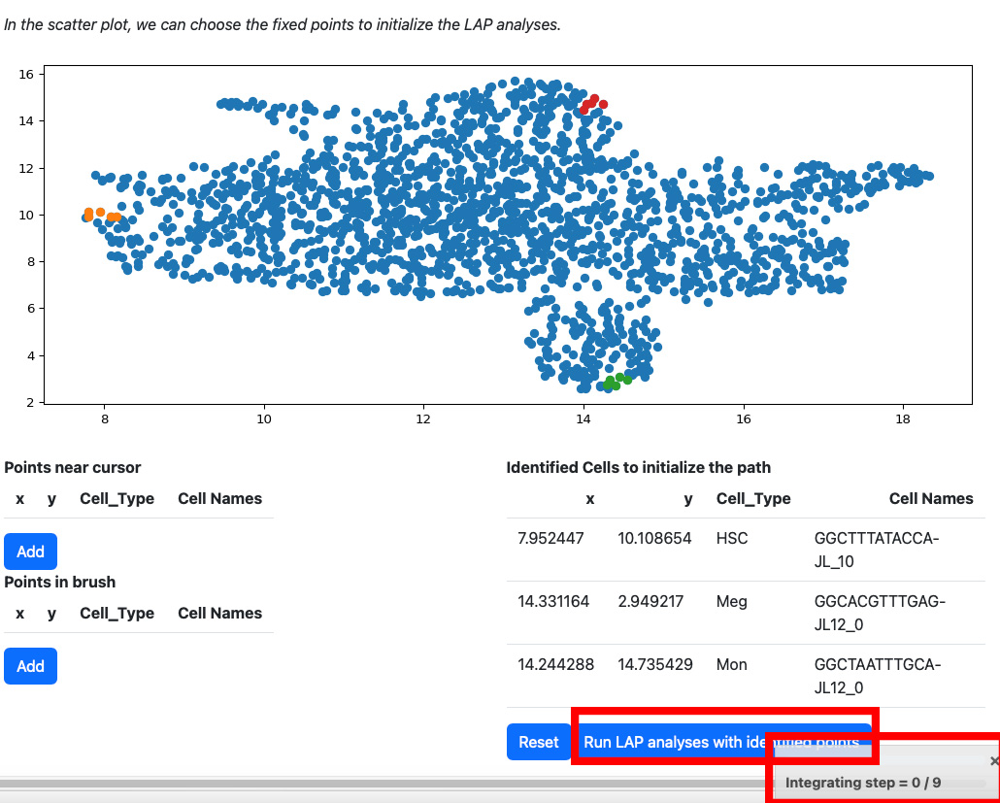
Task: Reset the identified points
Action: click(538, 742)
